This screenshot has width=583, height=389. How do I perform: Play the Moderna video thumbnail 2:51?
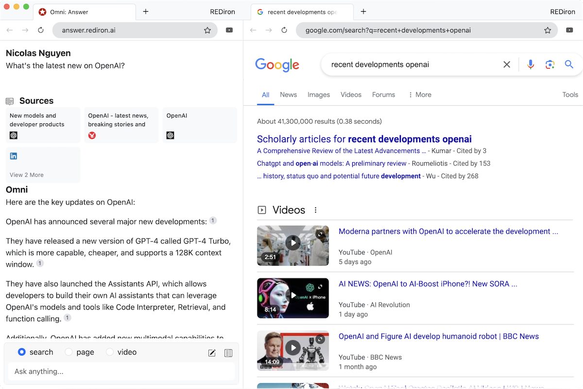[293, 246]
